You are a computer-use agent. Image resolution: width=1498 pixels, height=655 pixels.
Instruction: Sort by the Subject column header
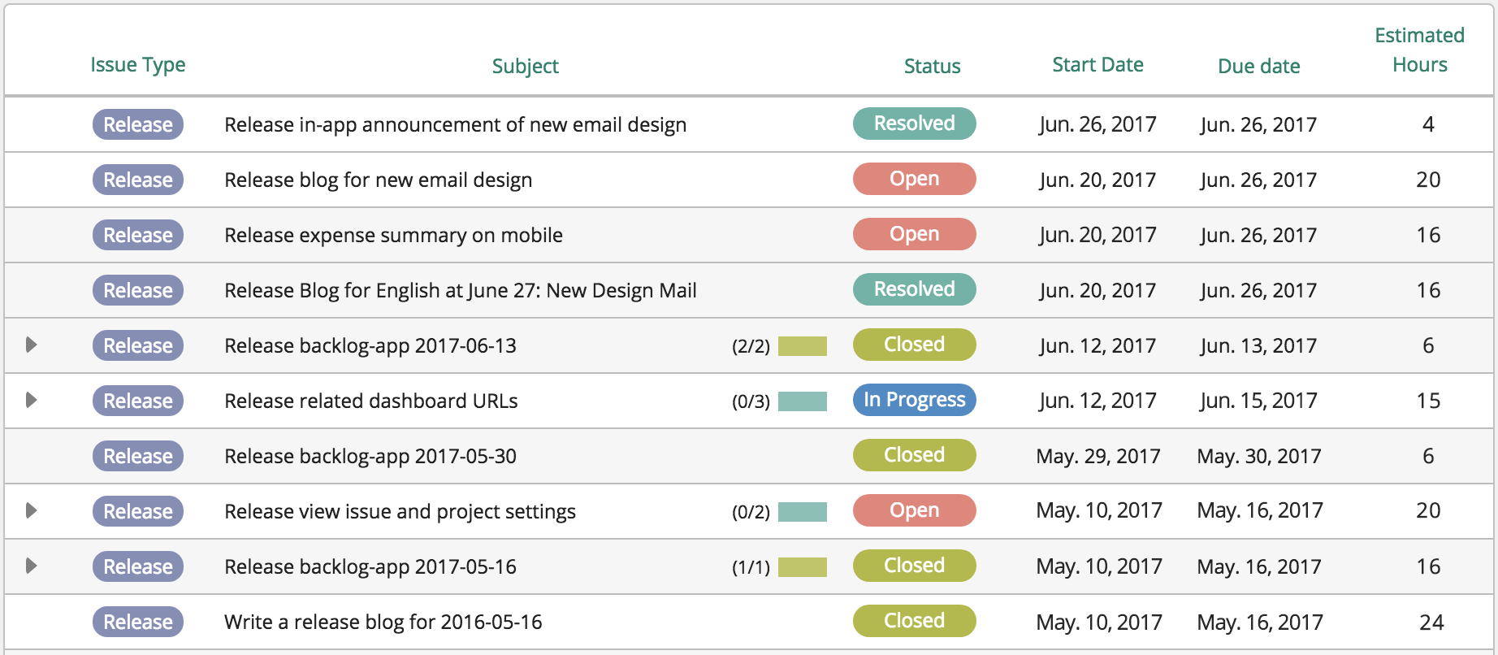click(525, 66)
